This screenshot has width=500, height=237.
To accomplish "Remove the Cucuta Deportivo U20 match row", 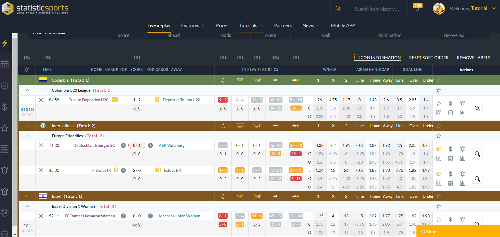I will 41,100.
